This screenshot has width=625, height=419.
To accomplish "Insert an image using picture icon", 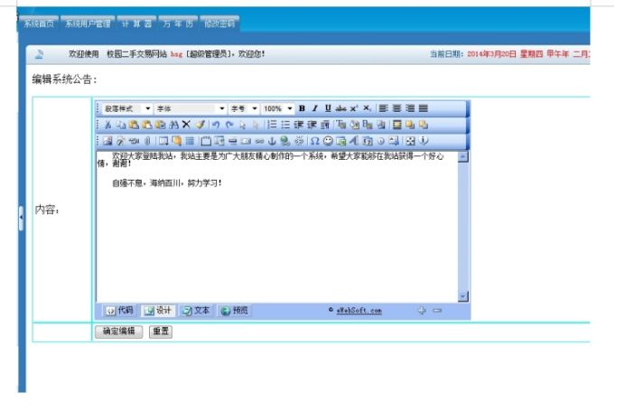I will click(107, 141).
